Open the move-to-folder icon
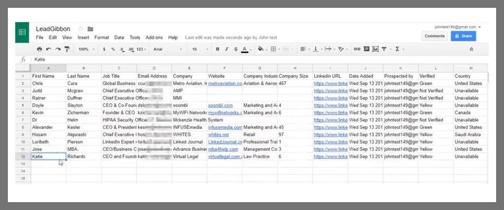The image size is (504, 210). (x=90, y=29)
